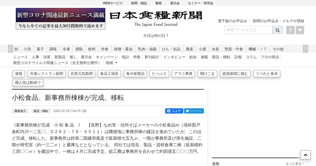The height and width of the screenshot is (166, 316).
Task: Select the 外食 category tab
Action: click(x=105, y=49)
